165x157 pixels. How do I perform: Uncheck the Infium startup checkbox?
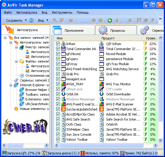tap(58, 44)
